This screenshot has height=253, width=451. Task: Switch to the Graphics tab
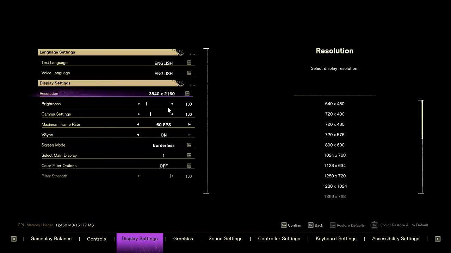tap(183, 239)
